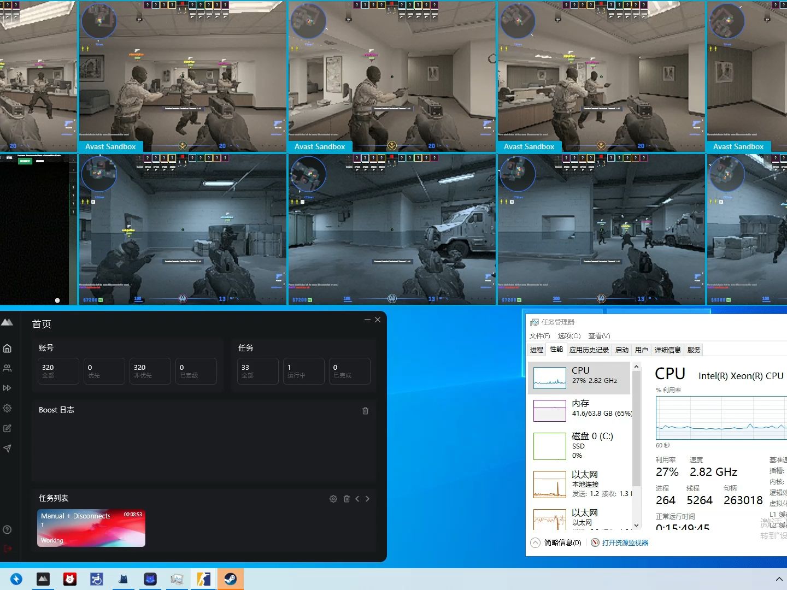Switch to Counter-Strike from the taskbar
The width and height of the screenshot is (787, 590).
click(204, 579)
